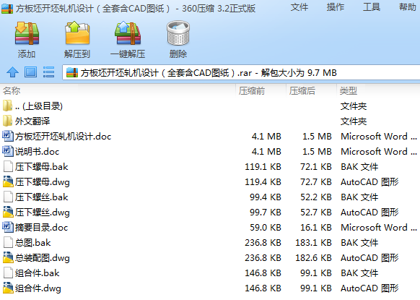This screenshot has width=420, height=300.
Task: Click the 外文翻译 folder name
Action: click(x=32, y=121)
